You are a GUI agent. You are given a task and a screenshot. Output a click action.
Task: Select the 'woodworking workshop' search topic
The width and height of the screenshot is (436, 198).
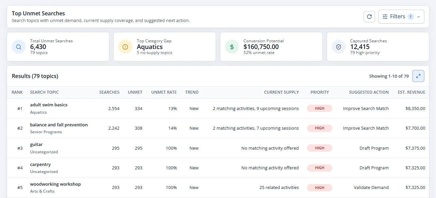[x=55, y=184]
